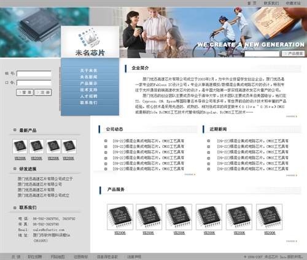Screen dimensions: 307x260
Task: Click third chip image in 产品服务 row
Action: pyautogui.click(x=179, y=217)
